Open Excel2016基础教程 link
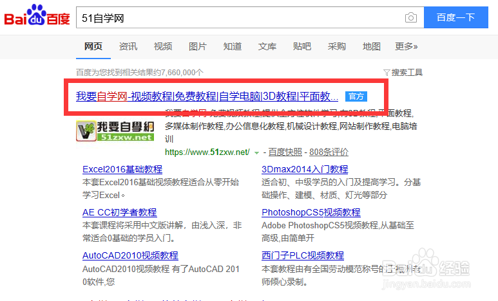The height and width of the screenshot is (301, 498). tap(122, 169)
